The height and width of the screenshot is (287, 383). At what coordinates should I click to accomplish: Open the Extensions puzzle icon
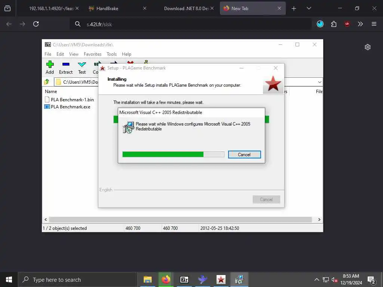click(334, 24)
